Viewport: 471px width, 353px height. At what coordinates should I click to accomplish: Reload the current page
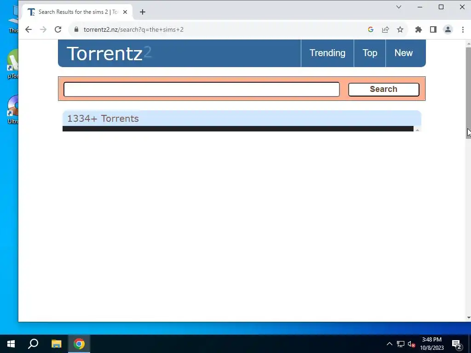click(x=58, y=29)
